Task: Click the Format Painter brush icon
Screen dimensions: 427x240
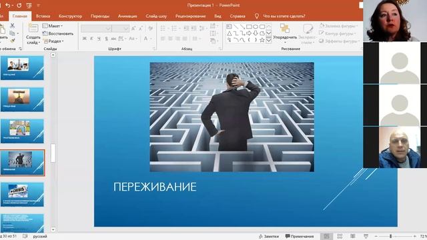Action: (x=12, y=41)
